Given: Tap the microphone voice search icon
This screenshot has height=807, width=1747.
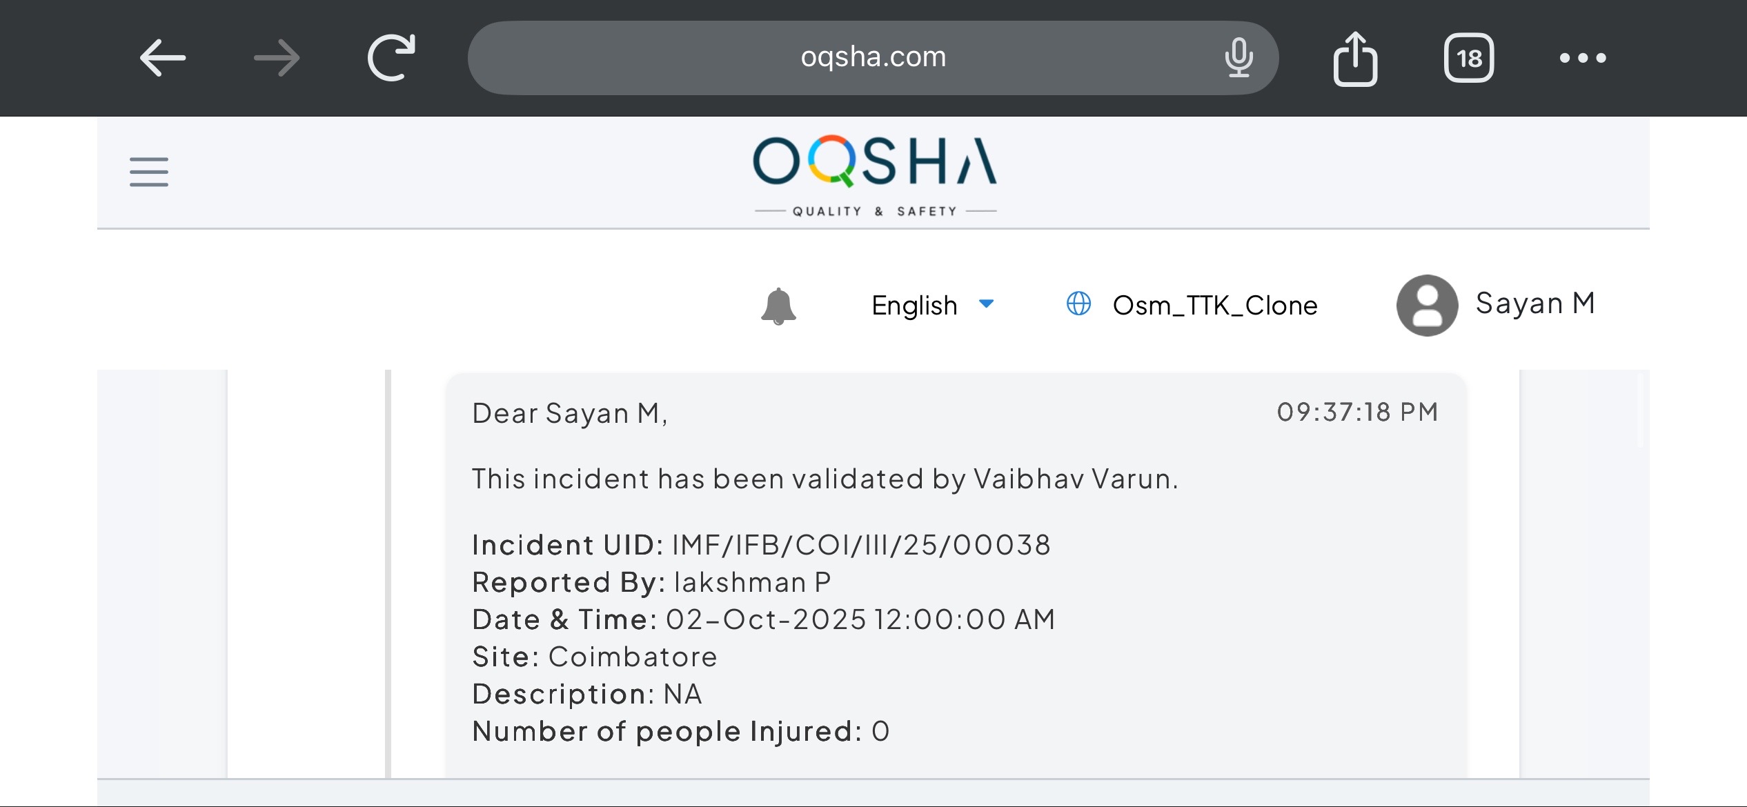Looking at the screenshot, I should 1238,58.
